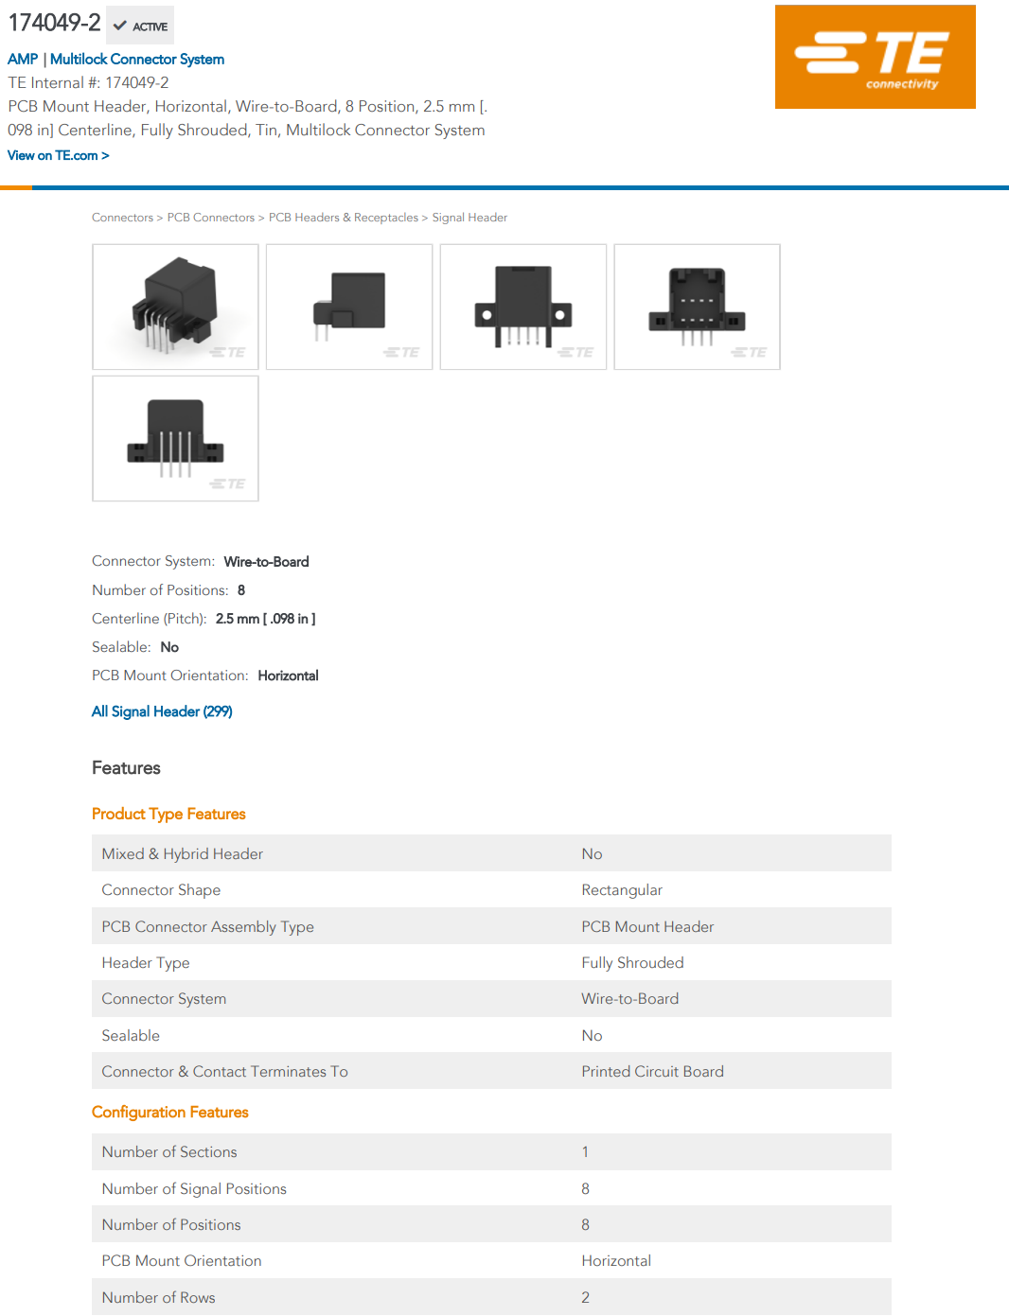Viewport: 1009px width, 1316px height.
Task: Click the ACTIVE status checkmark badge
Action: click(140, 26)
